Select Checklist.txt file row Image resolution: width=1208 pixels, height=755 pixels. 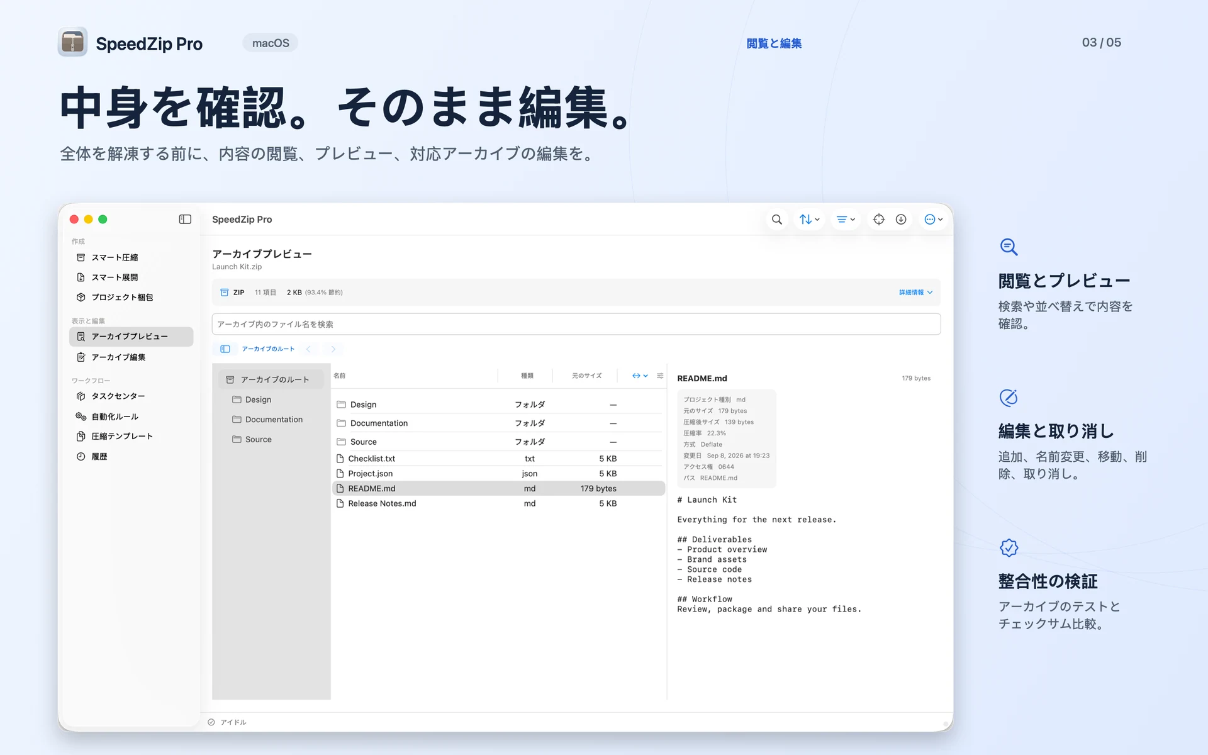[x=498, y=459]
